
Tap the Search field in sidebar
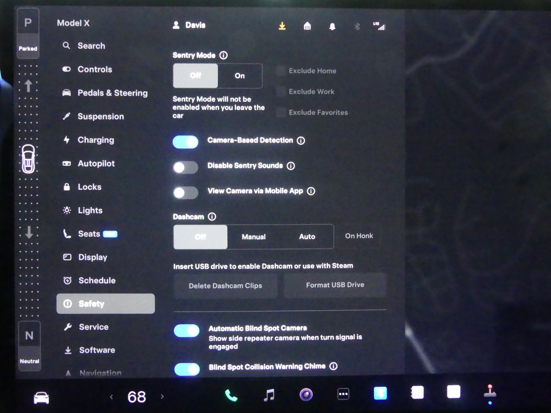click(91, 46)
